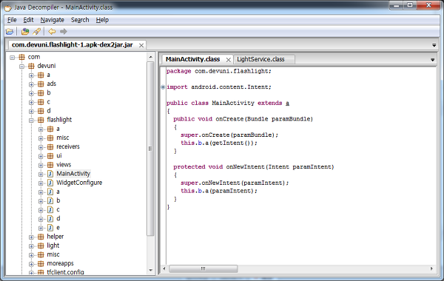The width and height of the screenshot is (444, 281).
Task: Click the ads package icon
Action: click(x=41, y=84)
